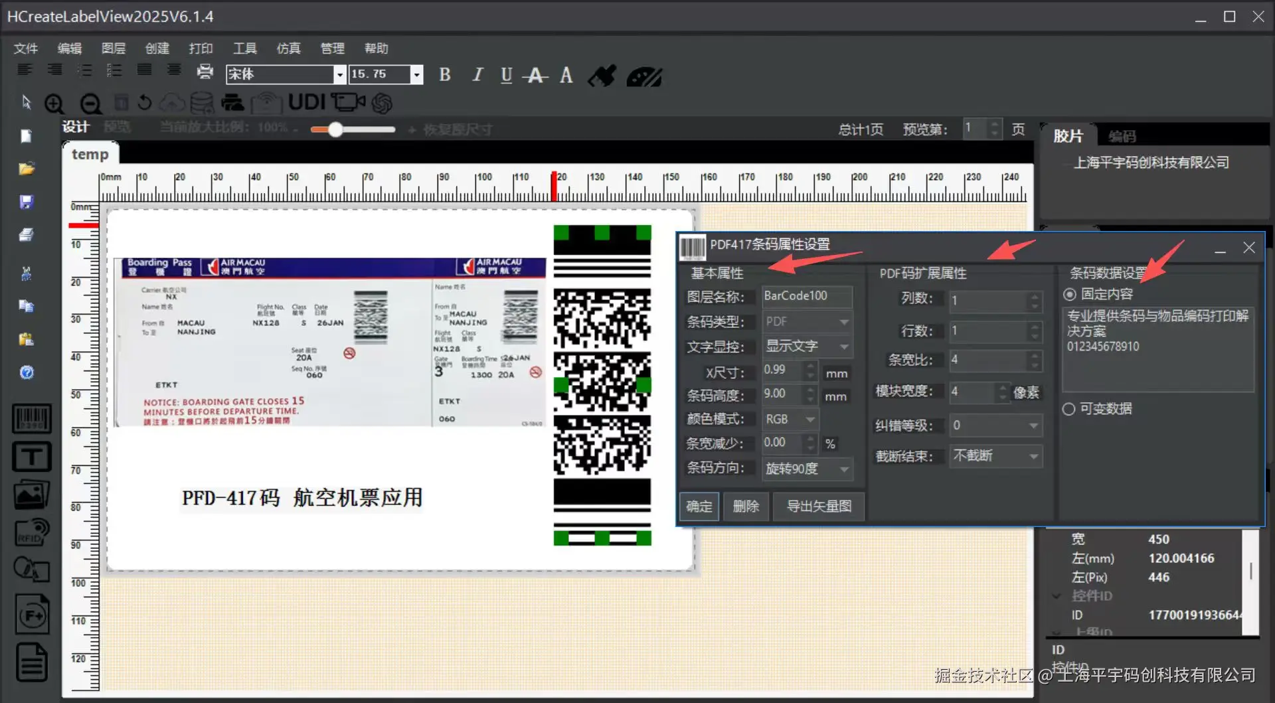1275x703 pixels.
Task: Toggle underline formatting
Action: click(506, 75)
